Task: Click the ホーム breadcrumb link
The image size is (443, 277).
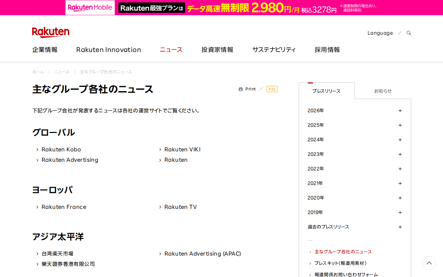Action: tap(38, 72)
